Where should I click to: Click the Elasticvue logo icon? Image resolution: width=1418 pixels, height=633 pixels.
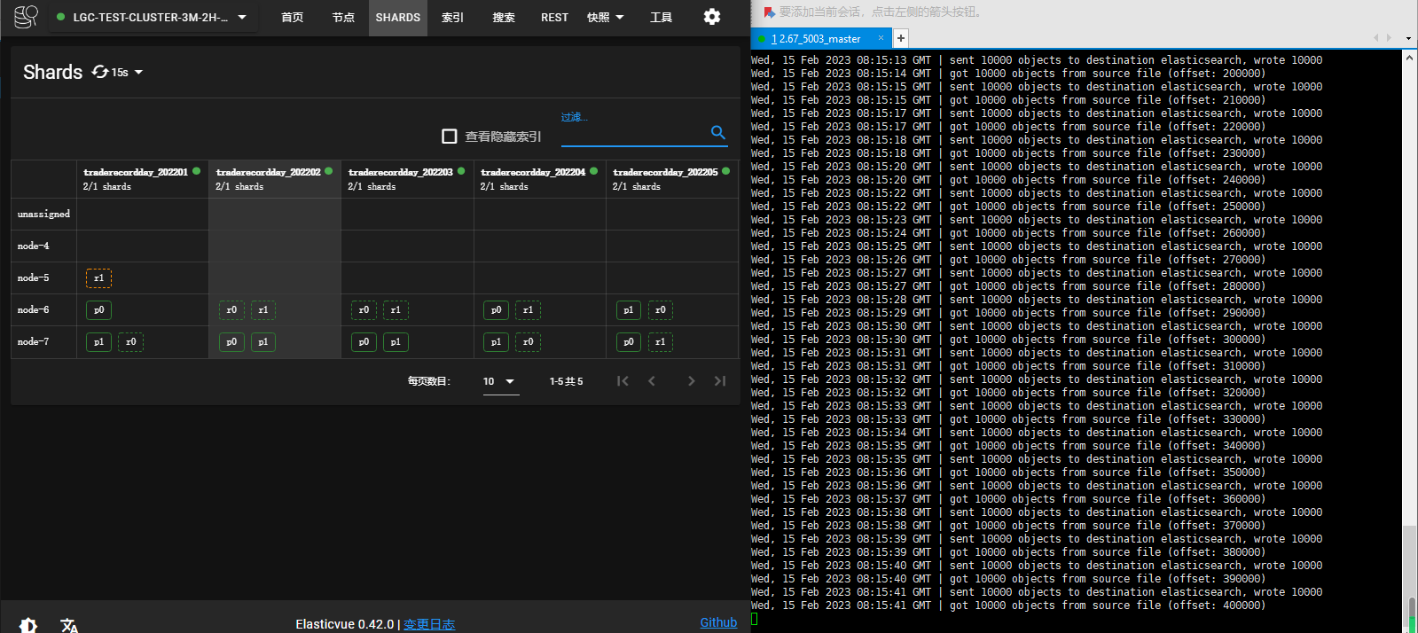[x=26, y=17]
